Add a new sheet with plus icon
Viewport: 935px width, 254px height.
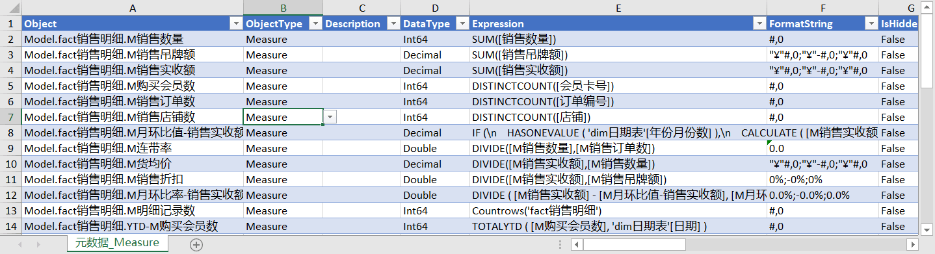[x=196, y=244]
